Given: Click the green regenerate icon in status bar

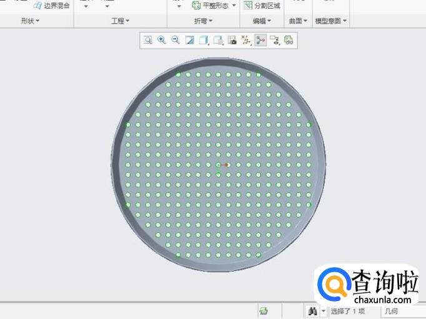Looking at the screenshot, I should point(263,311).
